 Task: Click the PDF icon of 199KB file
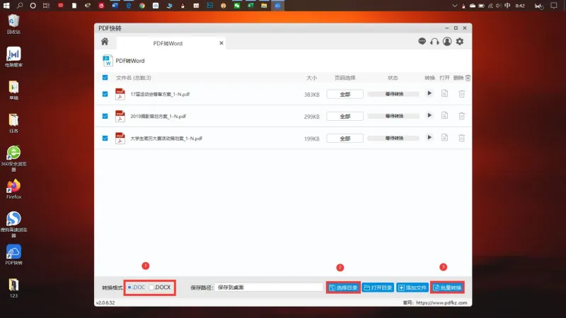(x=120, y=138)
